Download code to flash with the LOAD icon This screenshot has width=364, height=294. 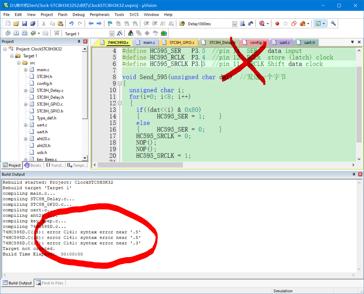coord(57,33)
